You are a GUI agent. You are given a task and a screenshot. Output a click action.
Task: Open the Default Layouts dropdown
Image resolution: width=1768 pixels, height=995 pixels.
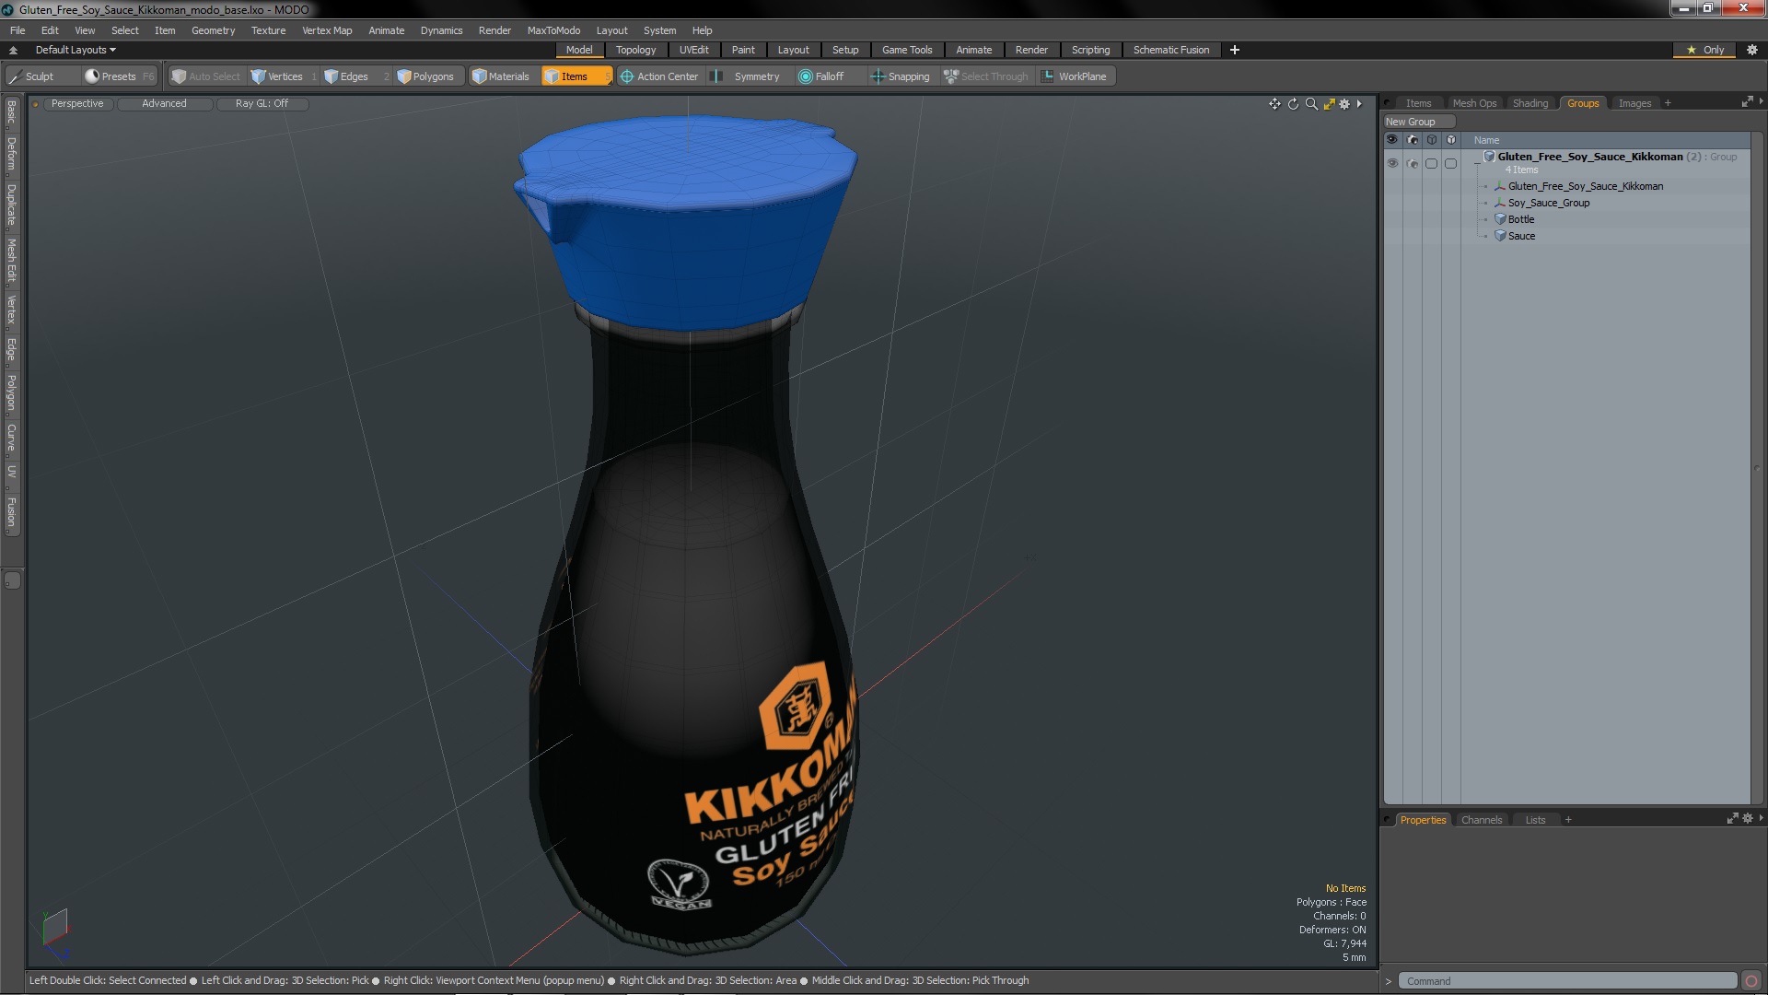coord(76,50)
